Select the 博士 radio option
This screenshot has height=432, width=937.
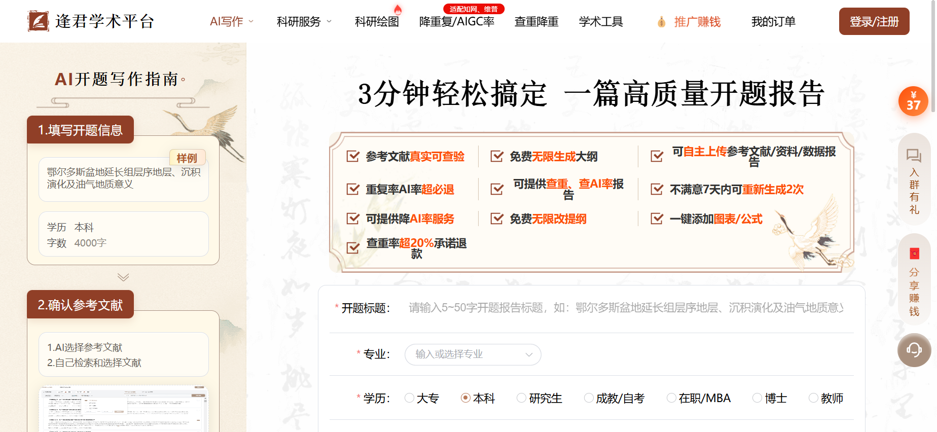tap(770, 398)
